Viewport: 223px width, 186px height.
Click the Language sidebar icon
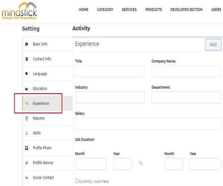click(x=26, y=74)
